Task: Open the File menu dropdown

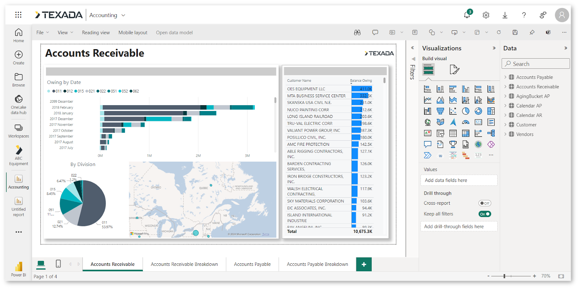Action: [43, 33]
